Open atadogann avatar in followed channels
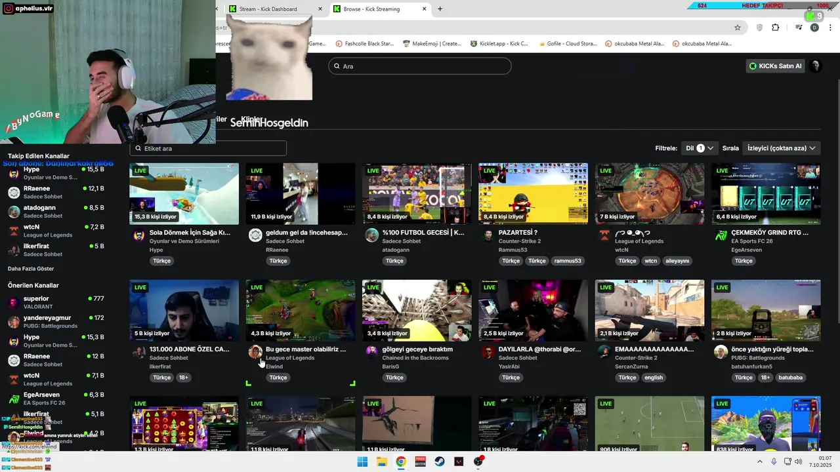The image size is (840, 472). pos(14,211)
